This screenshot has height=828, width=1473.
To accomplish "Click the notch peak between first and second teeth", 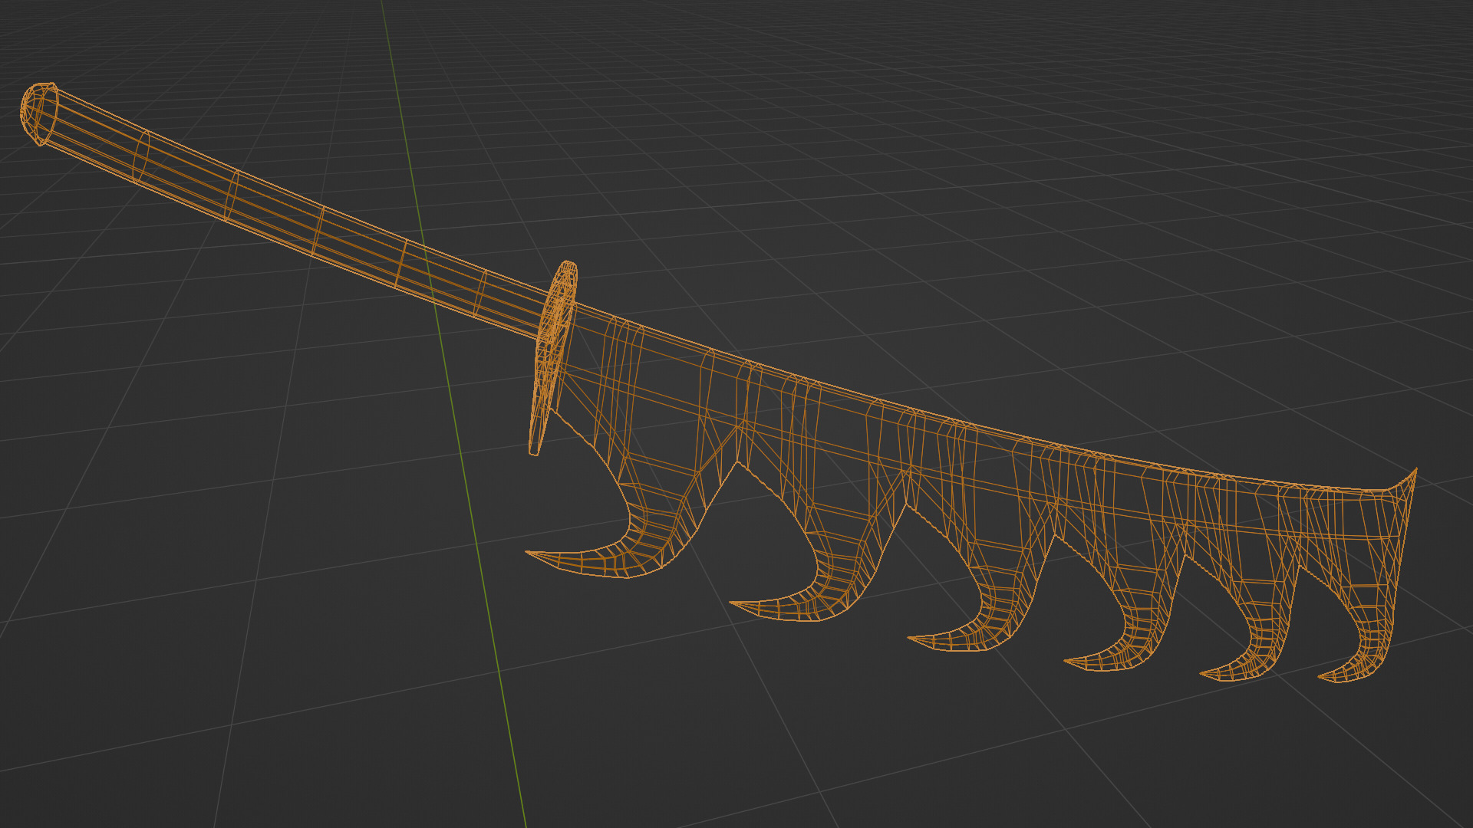I will point(737,462).
